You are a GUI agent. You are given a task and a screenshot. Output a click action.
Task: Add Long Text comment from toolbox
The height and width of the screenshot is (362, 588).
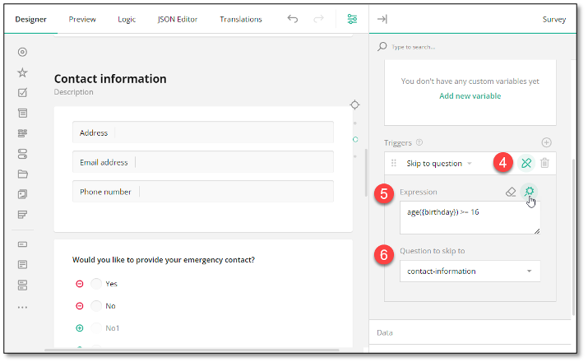tap(22, 265)
